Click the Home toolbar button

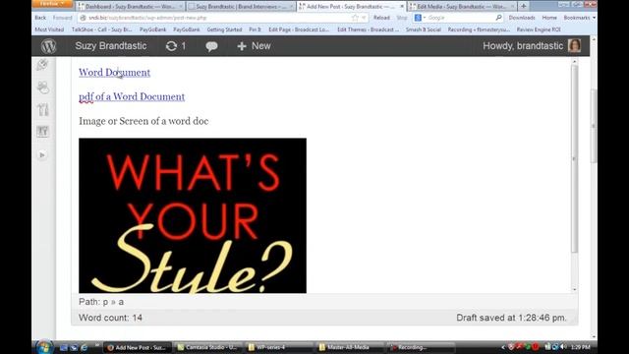pyautogui.click(x=549, y=18)
